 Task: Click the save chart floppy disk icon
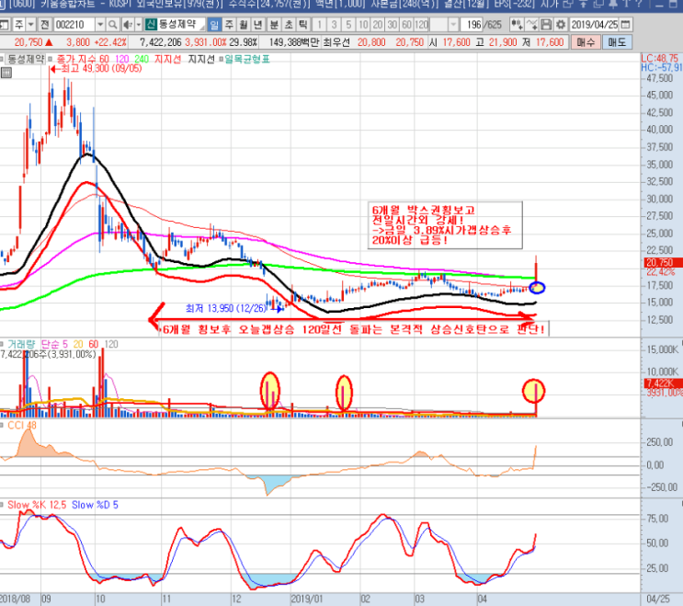pos(546,25)
